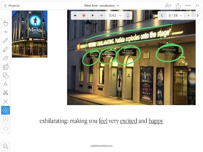The image size is (203, 152).
Task: Click the large theatre facade photo
Action: tap(131, 57)
